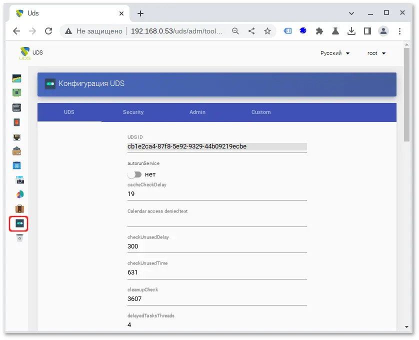
Task: Switch to the Security tab
Action: click(133, 112)
